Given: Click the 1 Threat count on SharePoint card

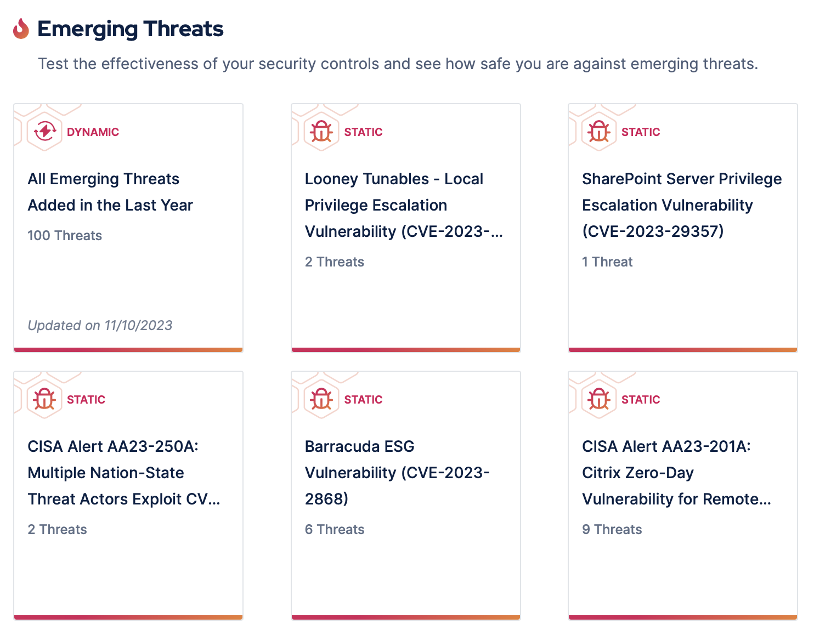Looking at the screenshot, I should 607,262.
